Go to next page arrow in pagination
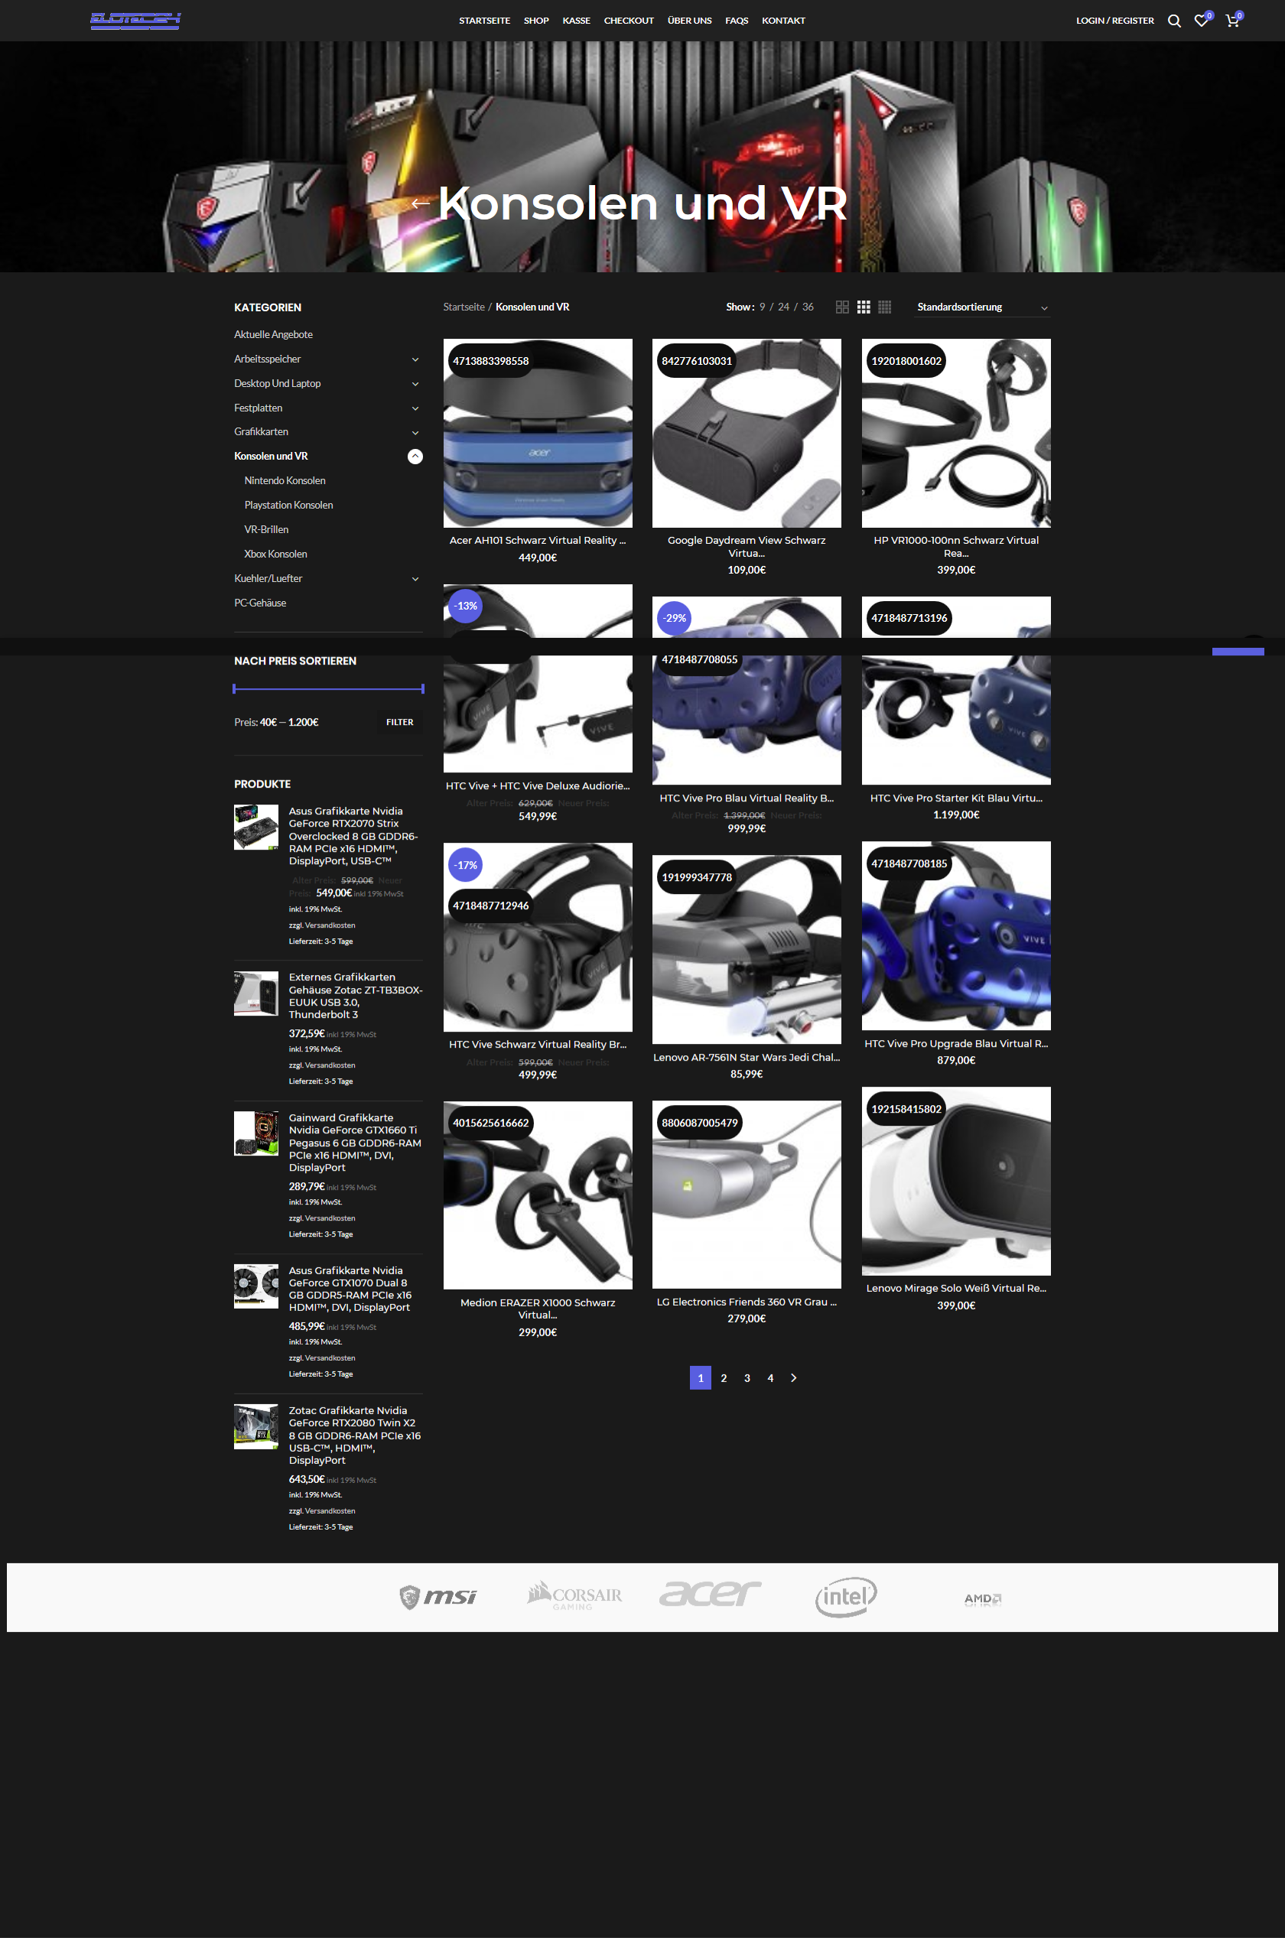 [793, 1377]
